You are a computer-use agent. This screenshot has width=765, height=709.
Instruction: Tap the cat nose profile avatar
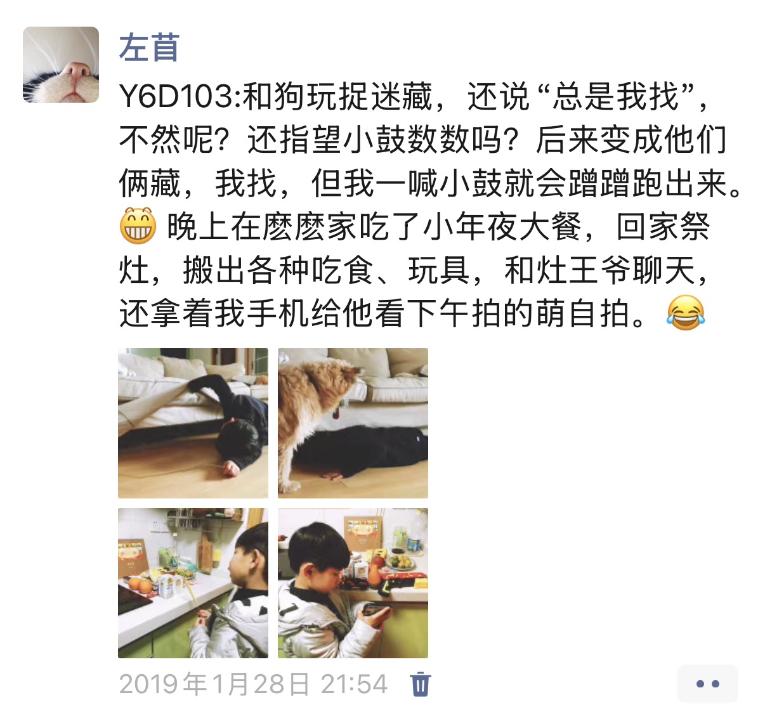61,65
